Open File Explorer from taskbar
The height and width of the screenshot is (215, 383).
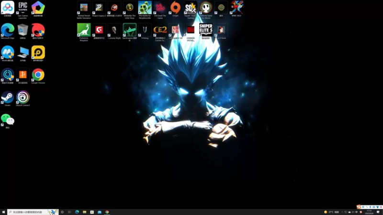coord(85,212)
